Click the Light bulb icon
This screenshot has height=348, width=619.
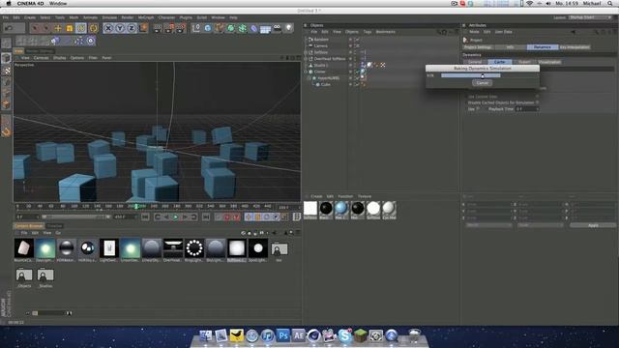[x=289, y=28]
